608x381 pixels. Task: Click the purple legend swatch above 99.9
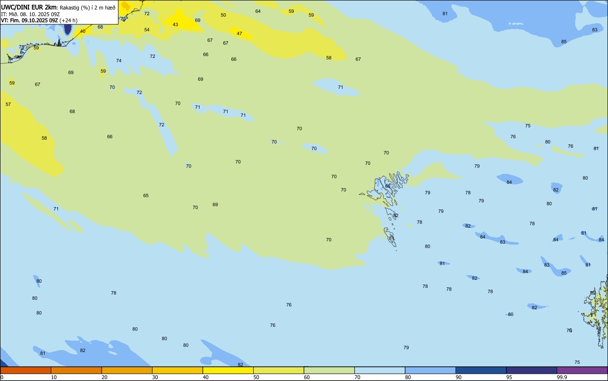coord(582,370)
